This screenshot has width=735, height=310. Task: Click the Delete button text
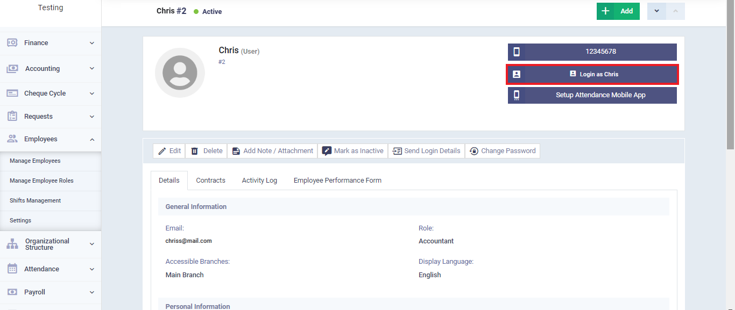tap(213, 151)
